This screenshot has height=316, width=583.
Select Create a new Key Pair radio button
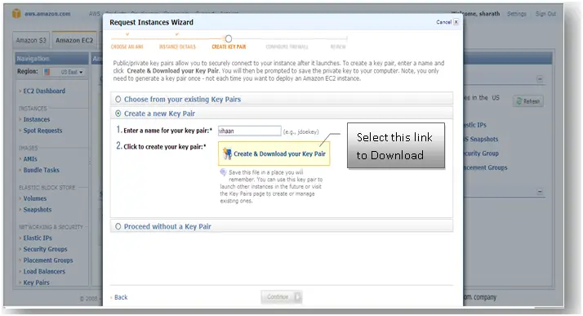(x=118, y=113)
